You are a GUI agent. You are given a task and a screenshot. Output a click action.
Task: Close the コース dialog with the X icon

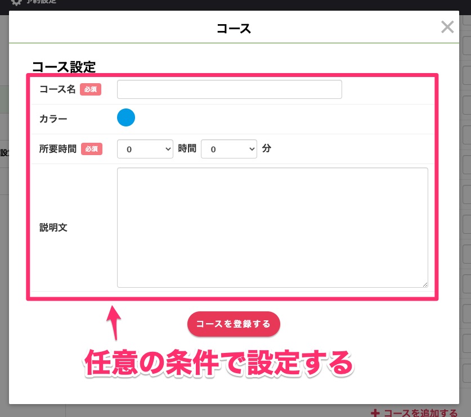tap(447, 27)
